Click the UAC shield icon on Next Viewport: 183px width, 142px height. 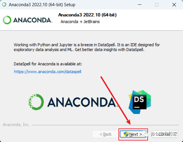126,134
